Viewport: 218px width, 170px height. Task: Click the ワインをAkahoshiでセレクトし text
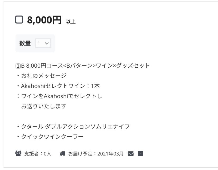(61, 96)
